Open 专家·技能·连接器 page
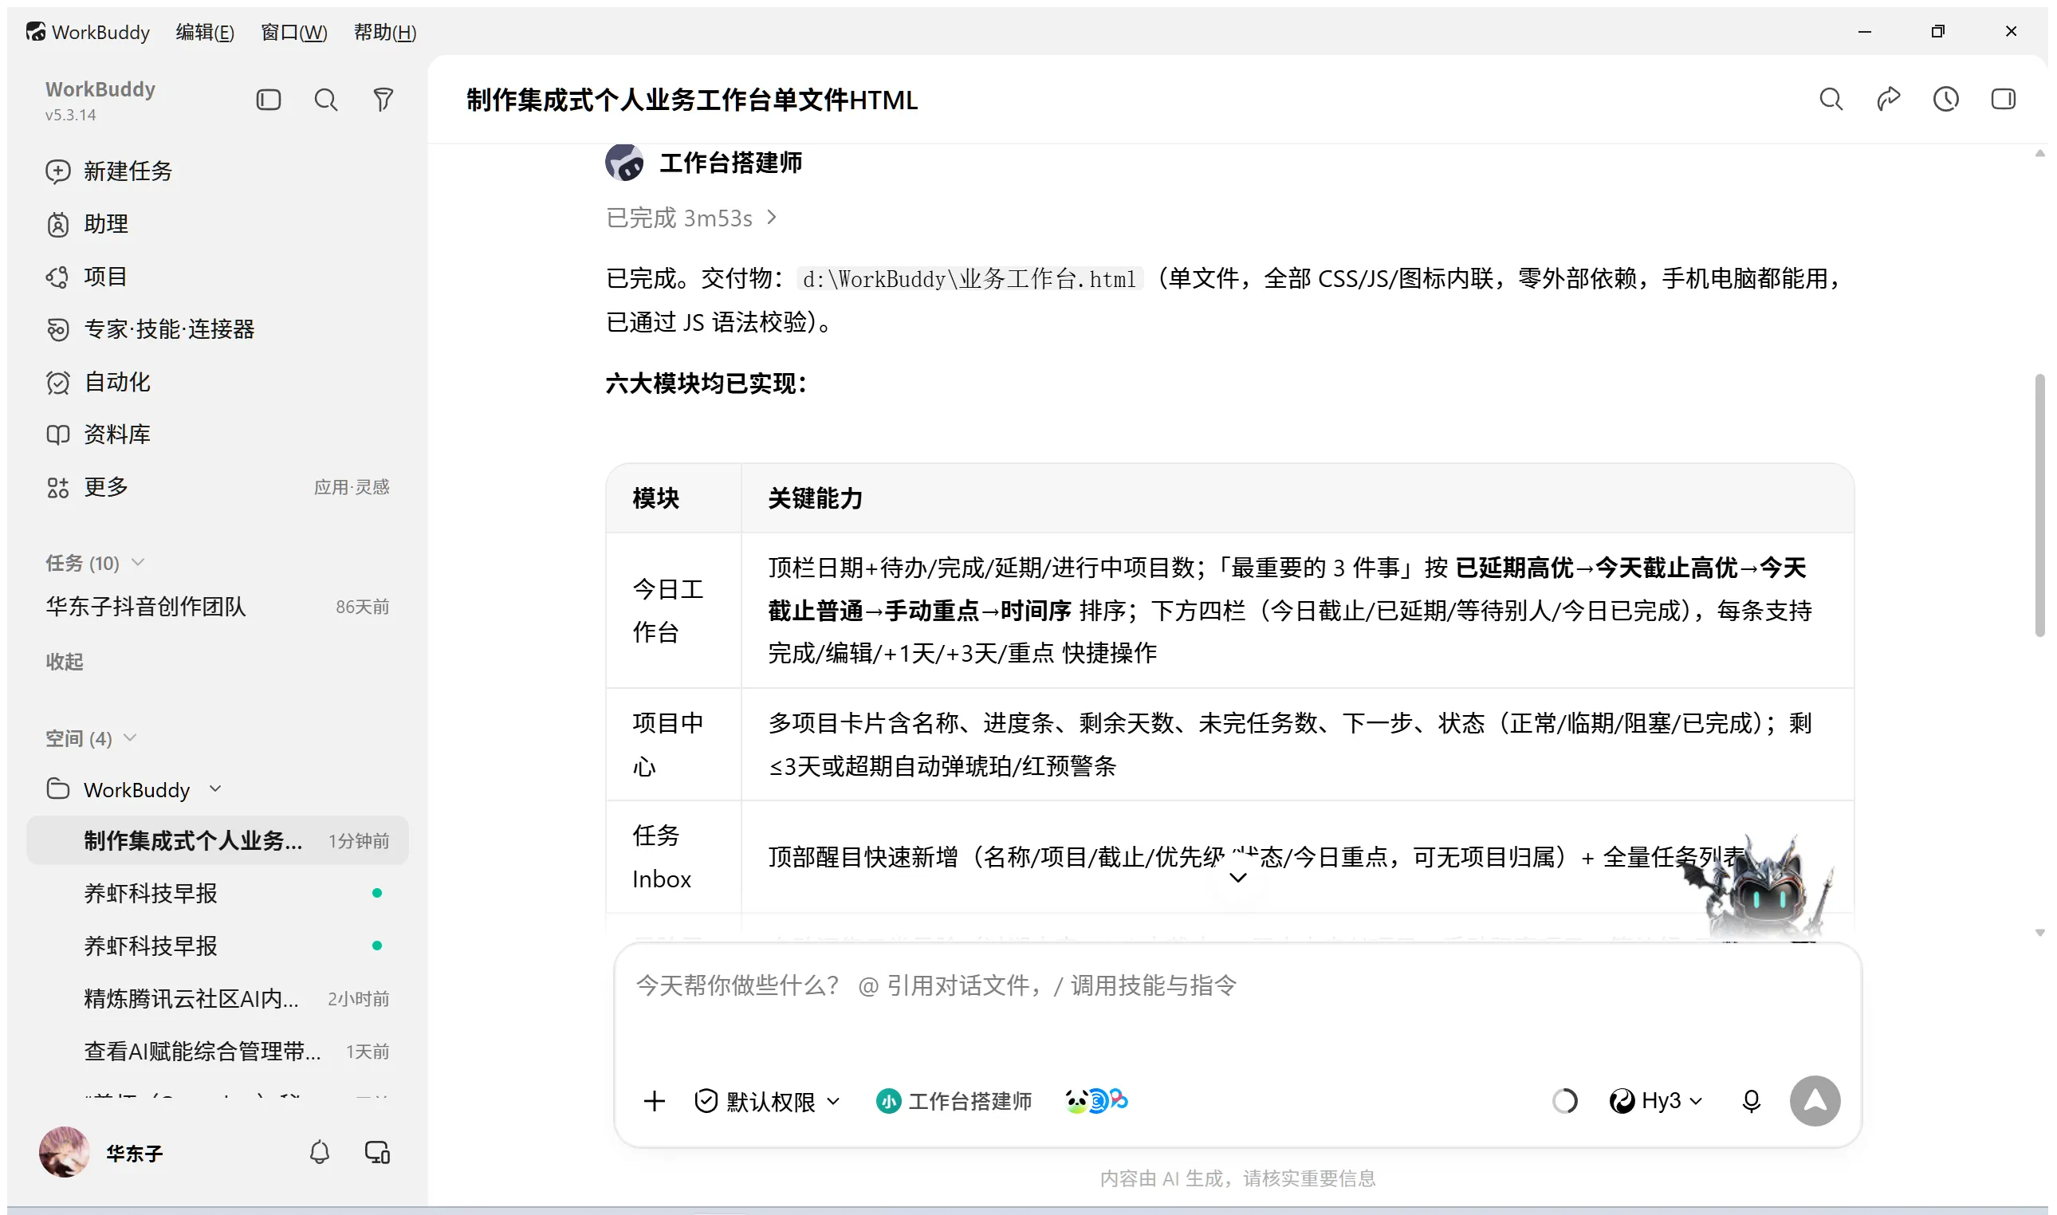Image resolution: width=2057 pixels, height=1215 pixels. click(217, 329)
